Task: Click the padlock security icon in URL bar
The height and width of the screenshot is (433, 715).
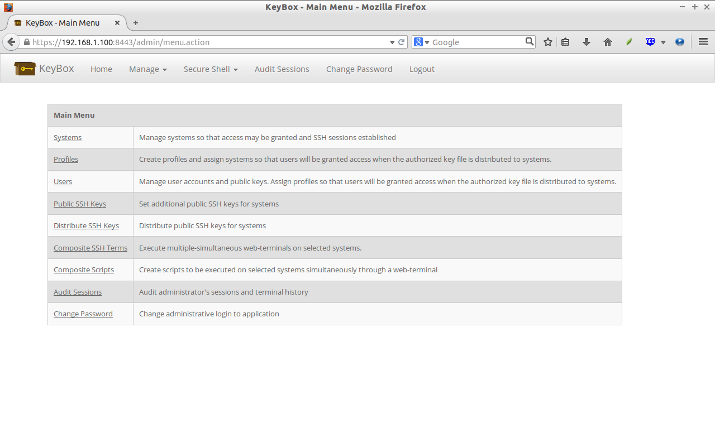Action: (26, 42)
